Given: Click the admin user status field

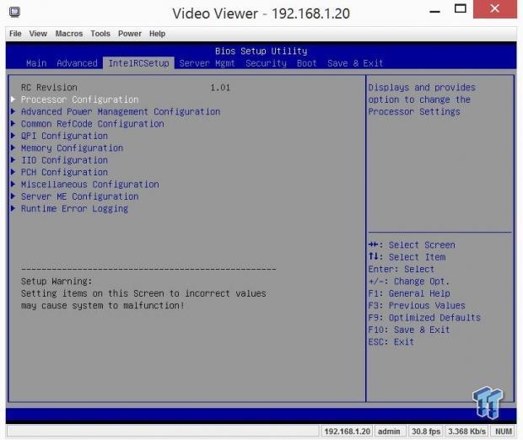Looking at the screenshot, I should click(388, 432).
